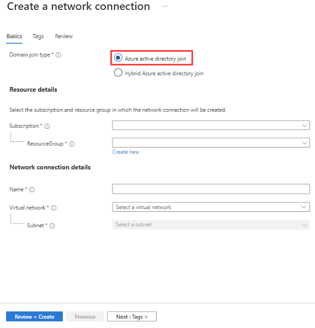Viewport: 315px width, 328px height.
Task: Click the Next : Tags button
Action: (132, 316)
